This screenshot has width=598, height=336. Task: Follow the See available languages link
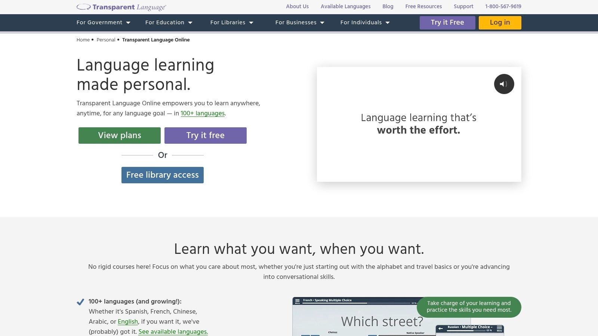pyautogui.click(x=173, y=332)
